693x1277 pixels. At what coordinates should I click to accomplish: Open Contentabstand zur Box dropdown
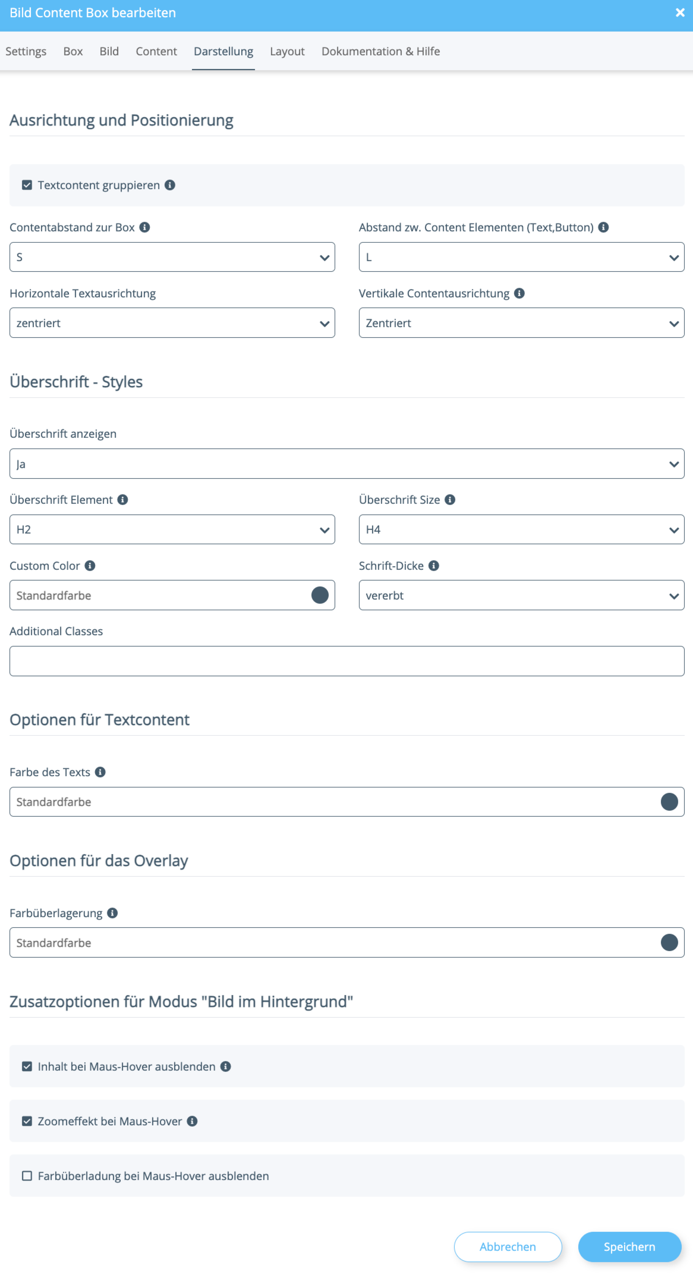coord(172,257)
